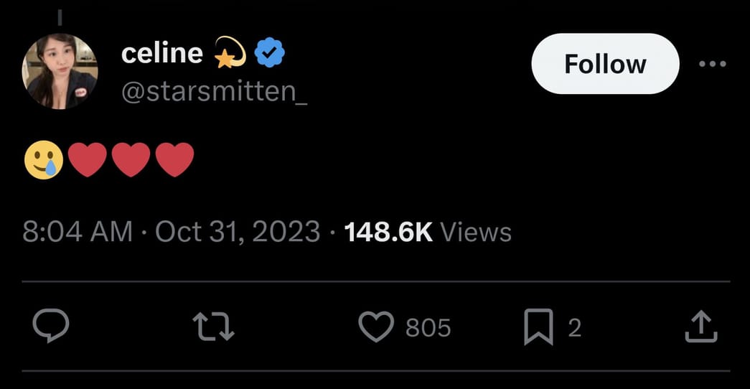Open the three-dot more options menu
The width and height of the screenshot is (750, 389).
(x=712, y=64)
